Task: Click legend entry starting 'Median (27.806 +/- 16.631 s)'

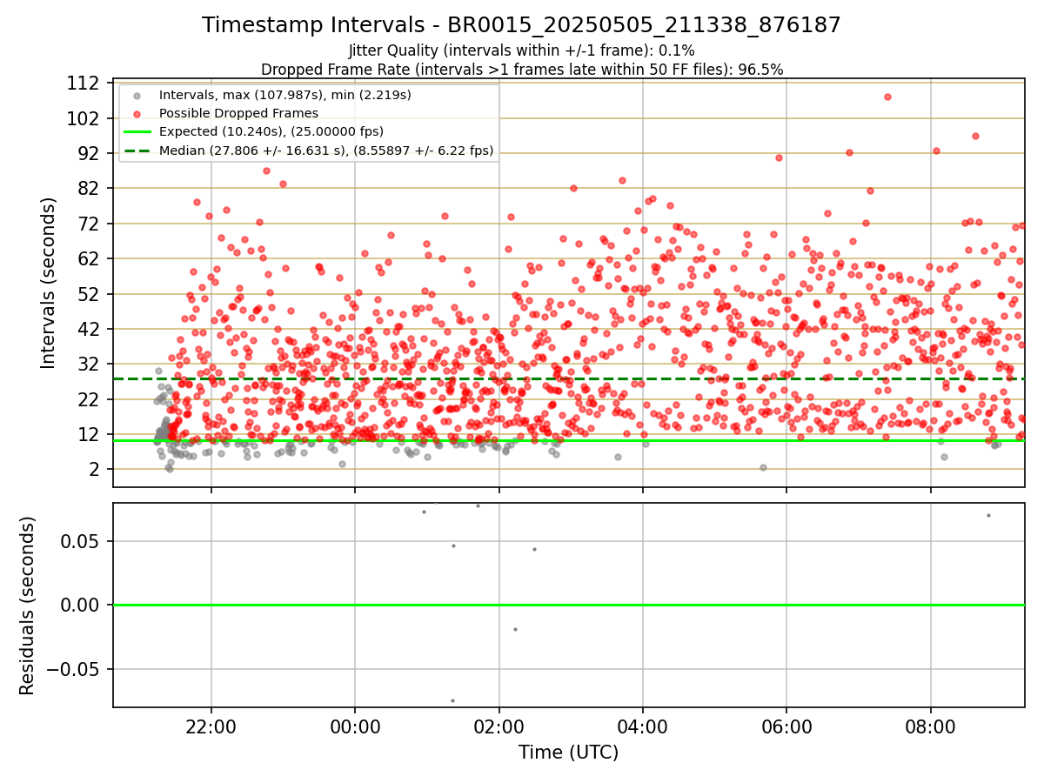Action: coord(326,151)
